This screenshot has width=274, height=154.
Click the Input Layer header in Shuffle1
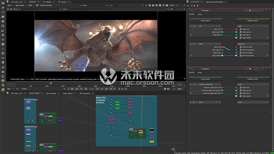[205, 21]
